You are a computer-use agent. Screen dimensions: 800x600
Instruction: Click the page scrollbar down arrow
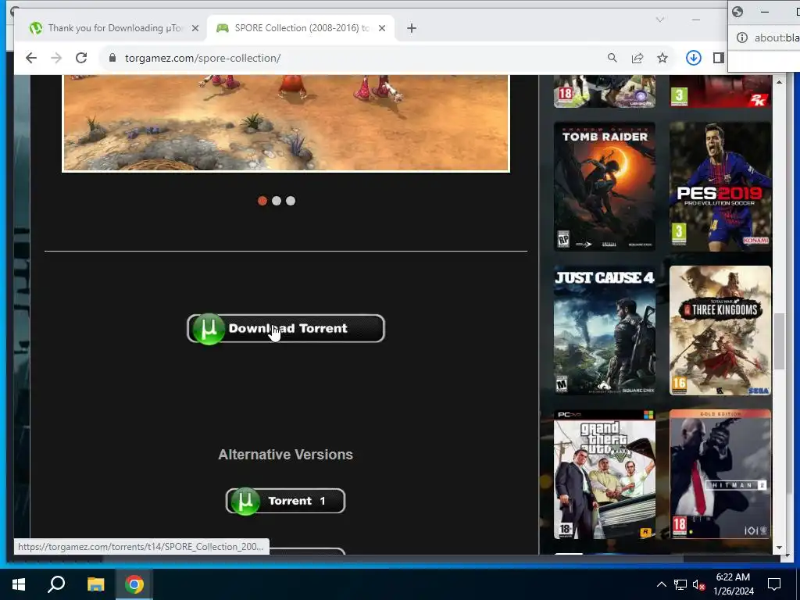pos(779,548)
